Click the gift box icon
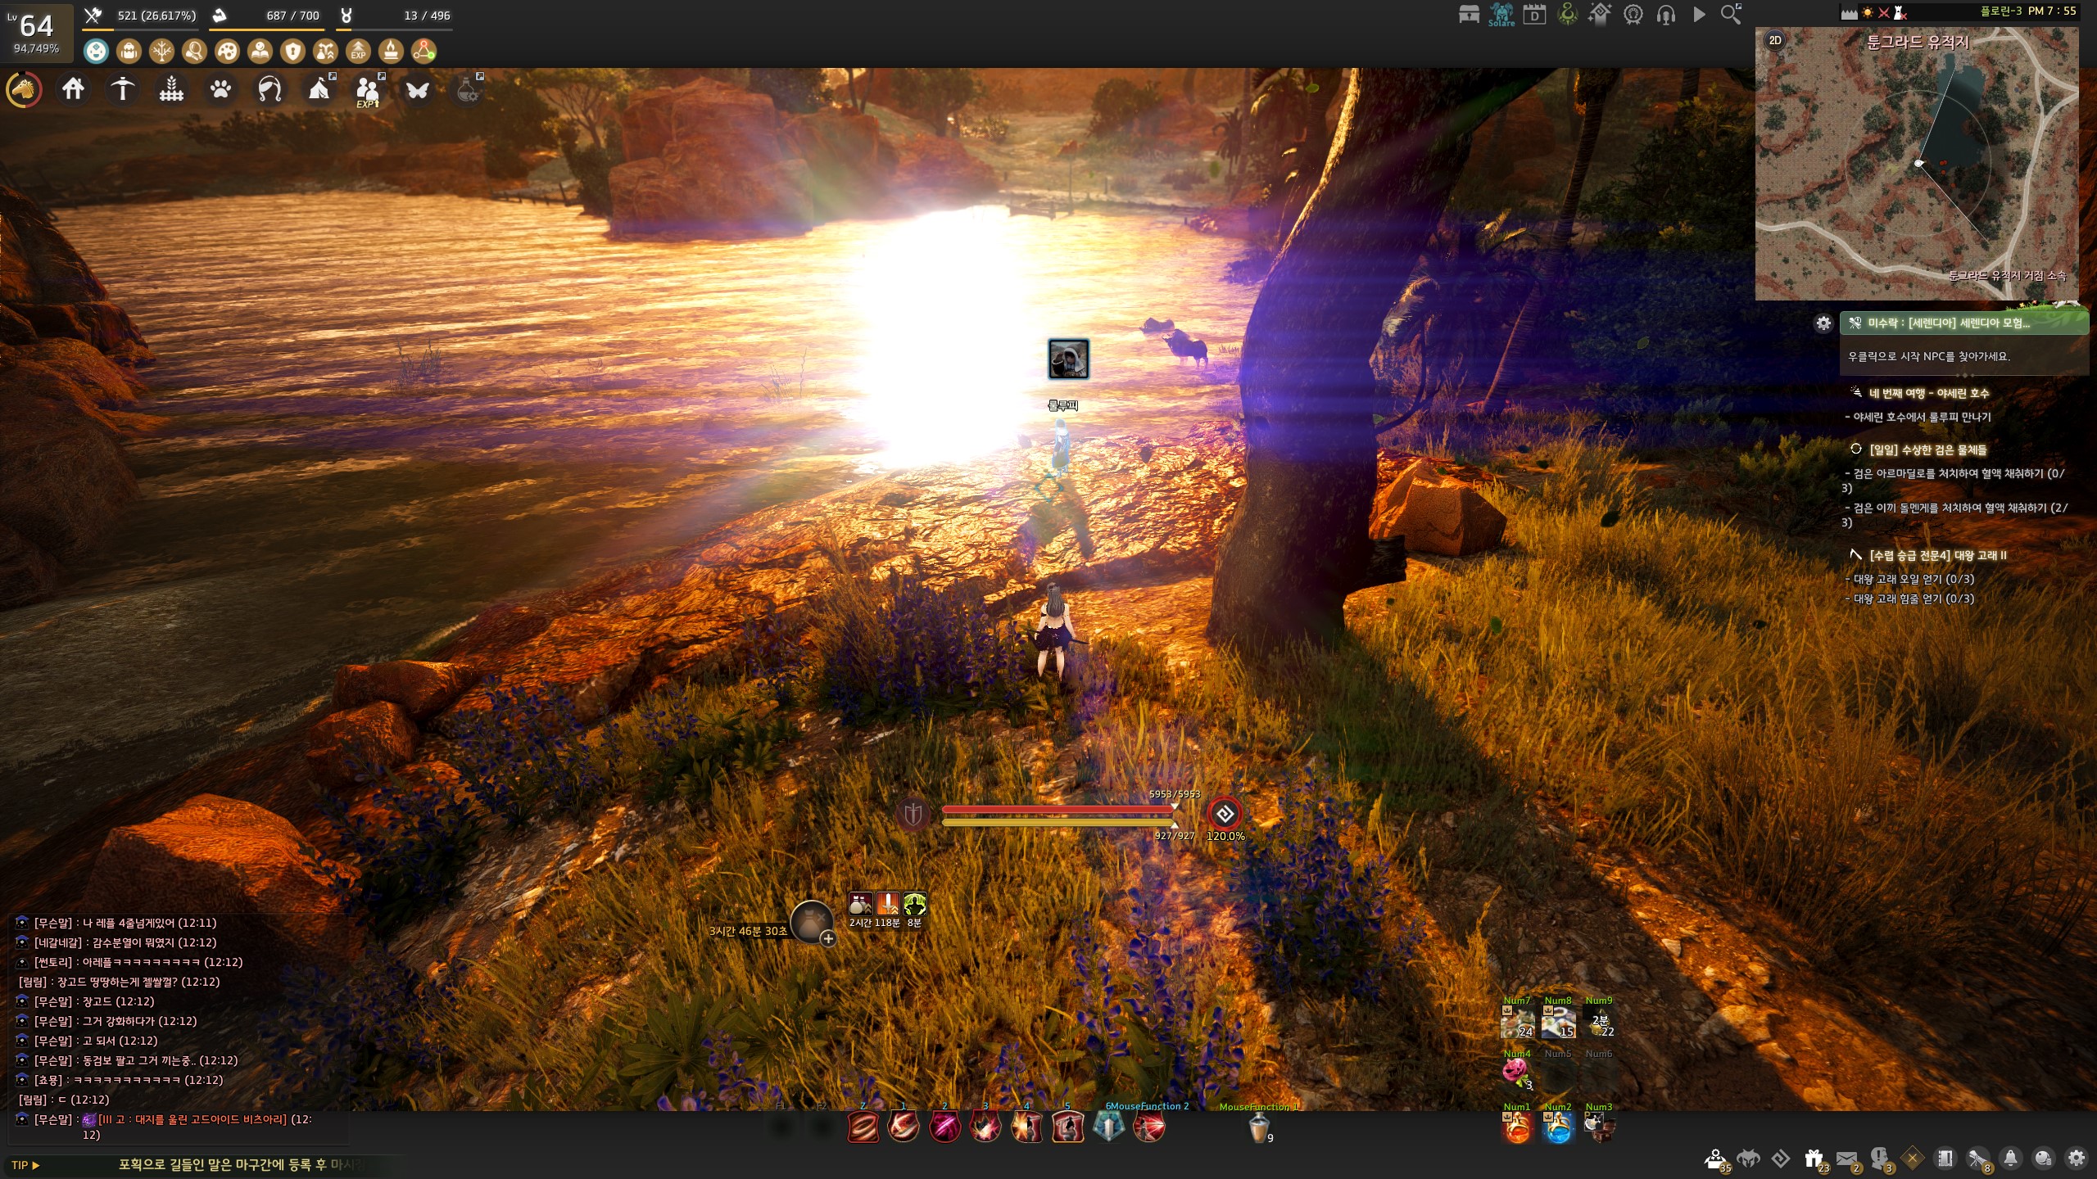 pyautogui.click(x=1814, y=1159)
